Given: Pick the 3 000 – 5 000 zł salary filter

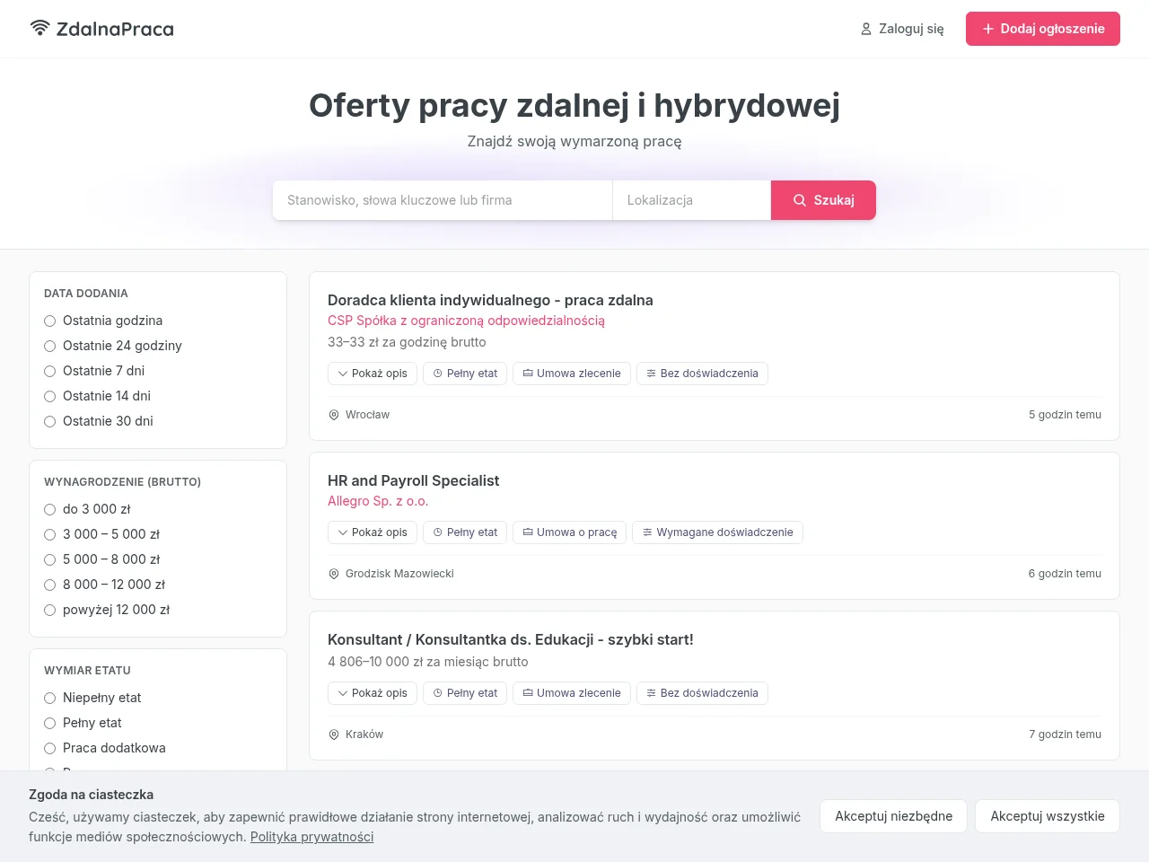Looking at the screenshot, I should pyautogui.click(x=50, y=534).
